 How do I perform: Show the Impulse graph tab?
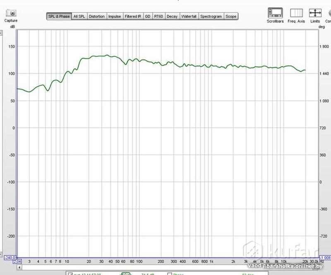(115, 16)
